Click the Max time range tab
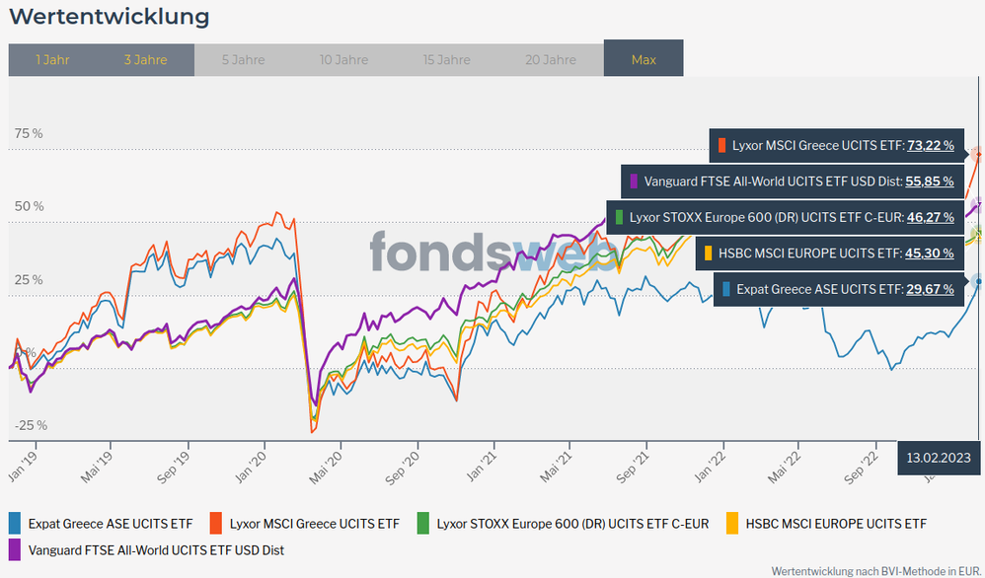The height and width of the screenshot is (578, 985). click(644, 60)
